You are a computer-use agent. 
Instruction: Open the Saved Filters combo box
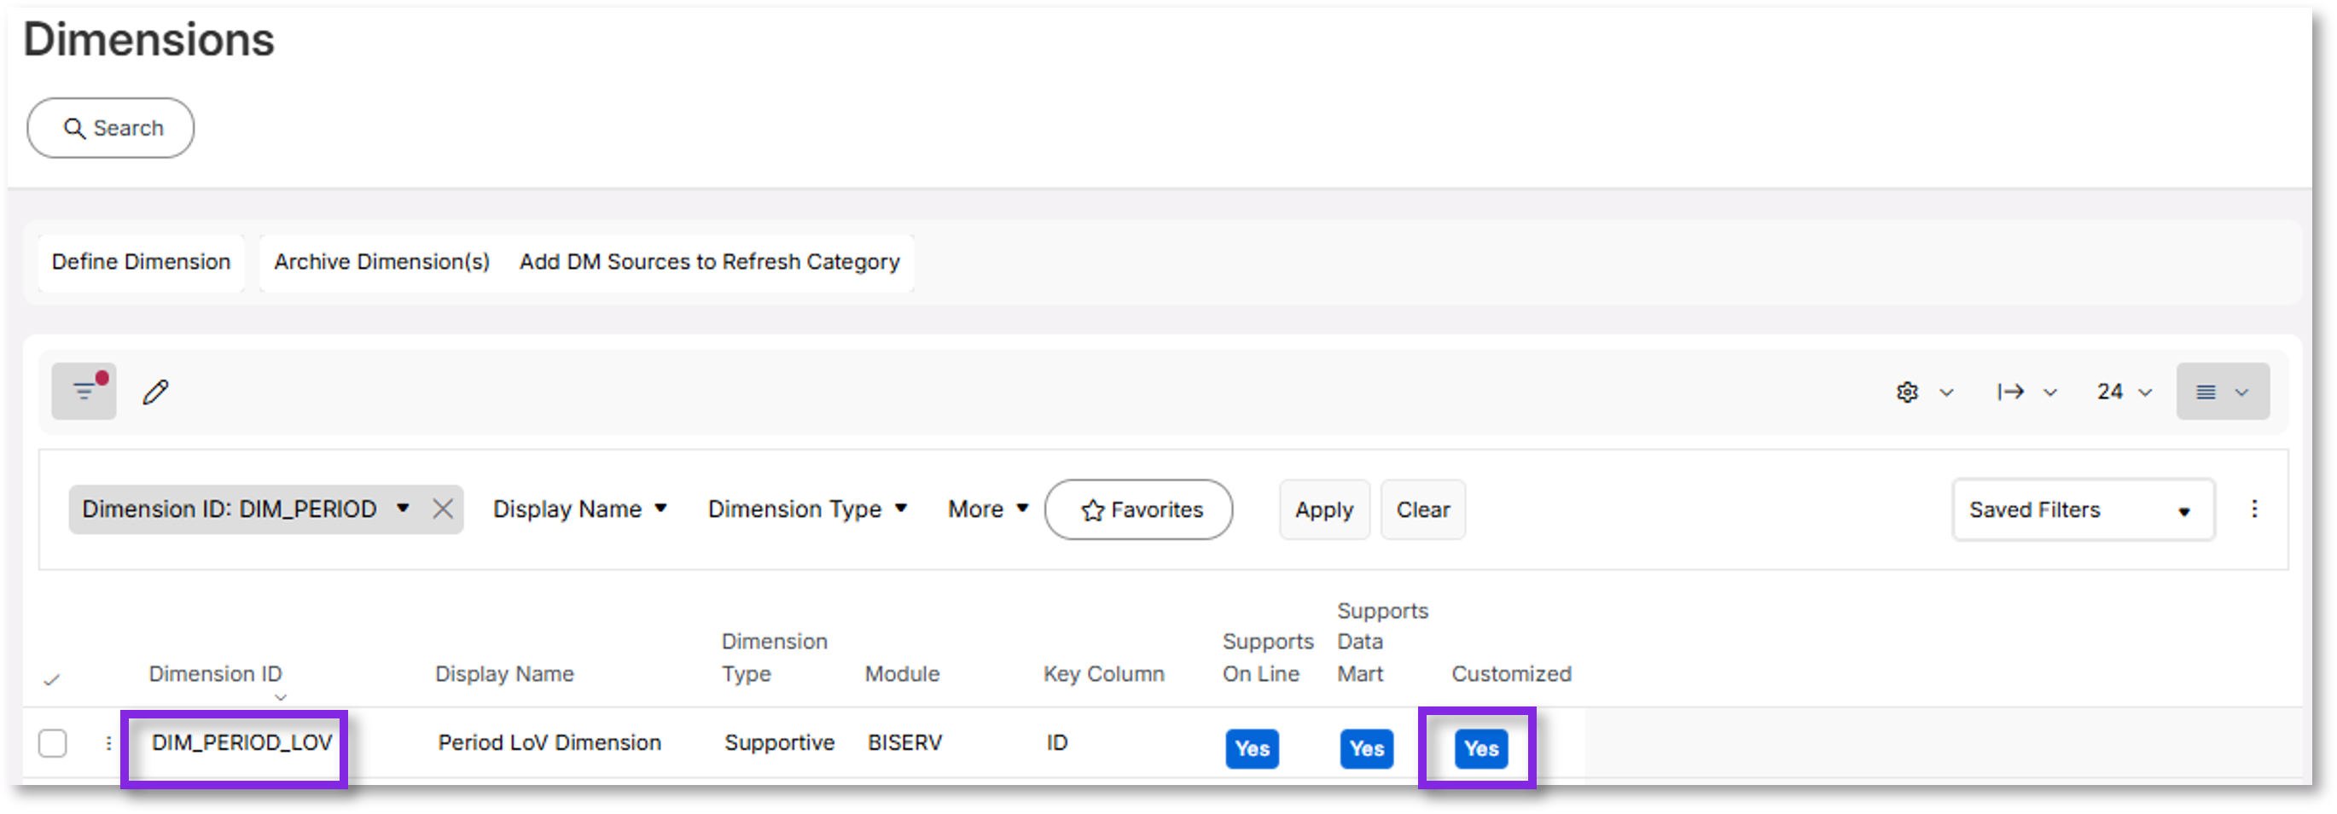[2082, 509]
